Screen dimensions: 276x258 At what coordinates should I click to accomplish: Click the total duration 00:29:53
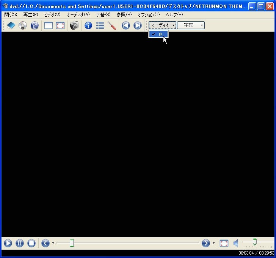coord(267,253)
